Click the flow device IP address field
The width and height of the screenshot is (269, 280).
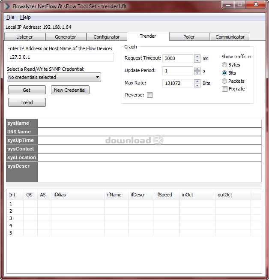point(60,57)
